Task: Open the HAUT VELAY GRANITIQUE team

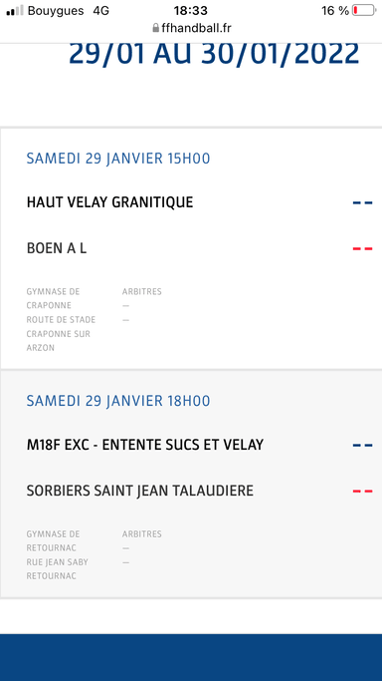Action: [x=110, y=202]
